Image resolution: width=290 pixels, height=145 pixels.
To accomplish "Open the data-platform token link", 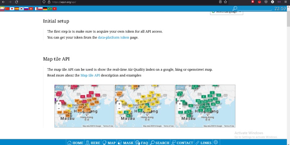I will 114,37.
